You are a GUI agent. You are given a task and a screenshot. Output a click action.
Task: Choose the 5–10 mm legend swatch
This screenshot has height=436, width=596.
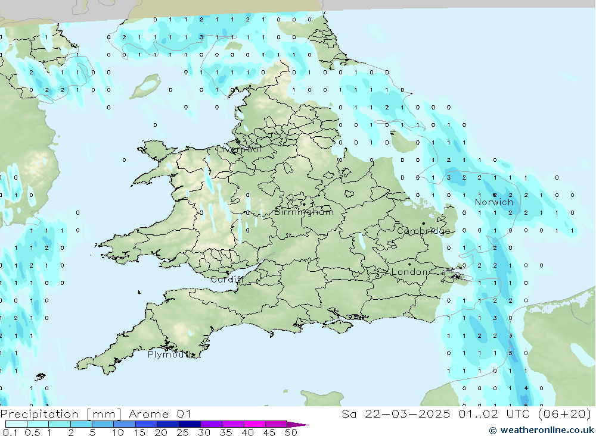(103, 424)
